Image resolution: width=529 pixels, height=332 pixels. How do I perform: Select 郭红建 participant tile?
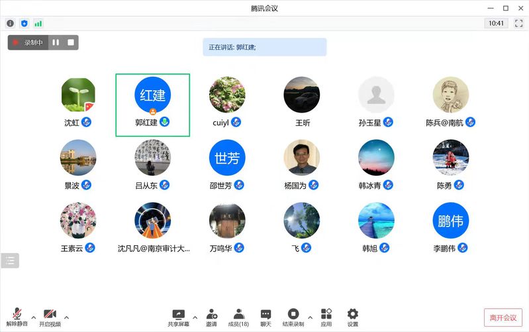152,105
